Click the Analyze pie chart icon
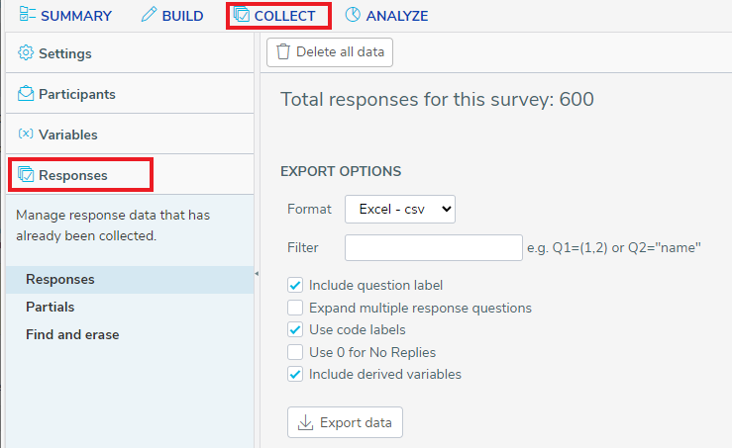 click(x=353, y=15)
